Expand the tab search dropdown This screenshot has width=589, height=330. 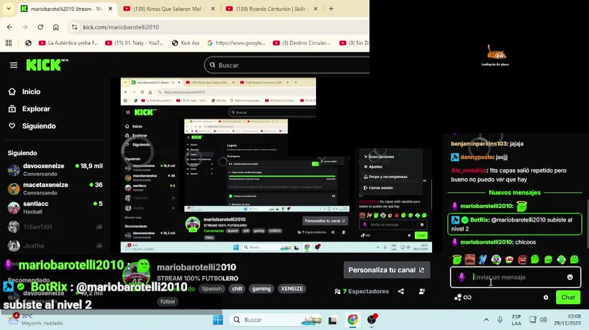8,9
